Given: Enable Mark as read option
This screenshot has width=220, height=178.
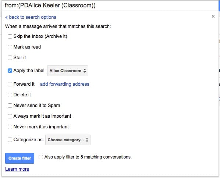Looking at the screenshot, I should [10, 47].
